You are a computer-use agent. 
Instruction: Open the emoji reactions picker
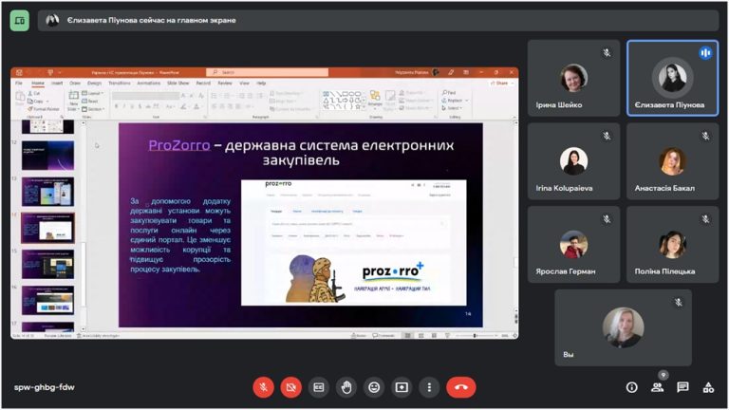pos(374,387)
